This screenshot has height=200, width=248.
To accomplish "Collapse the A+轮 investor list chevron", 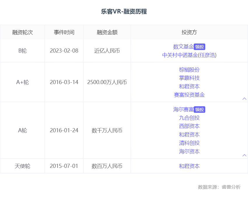I will tap(244, 99).
